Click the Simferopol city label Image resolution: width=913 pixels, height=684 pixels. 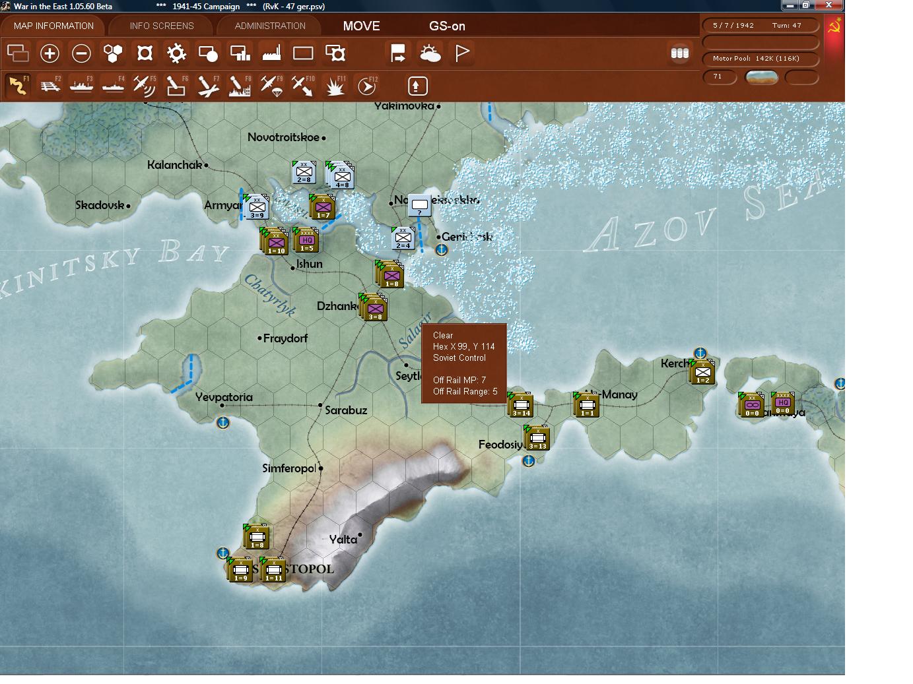click(x=289, y=468)
